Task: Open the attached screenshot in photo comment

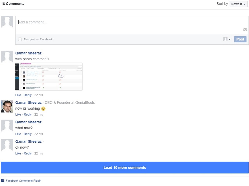Action: point(49,76)
